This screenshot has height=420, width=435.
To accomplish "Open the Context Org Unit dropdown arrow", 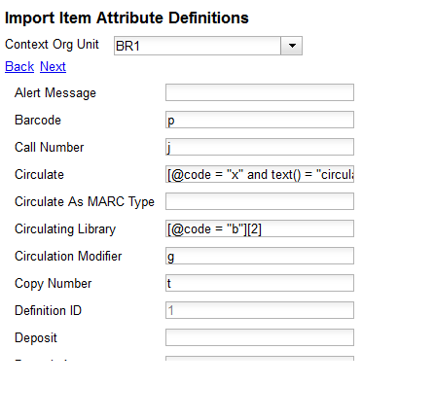I will [x=292, y=46].
